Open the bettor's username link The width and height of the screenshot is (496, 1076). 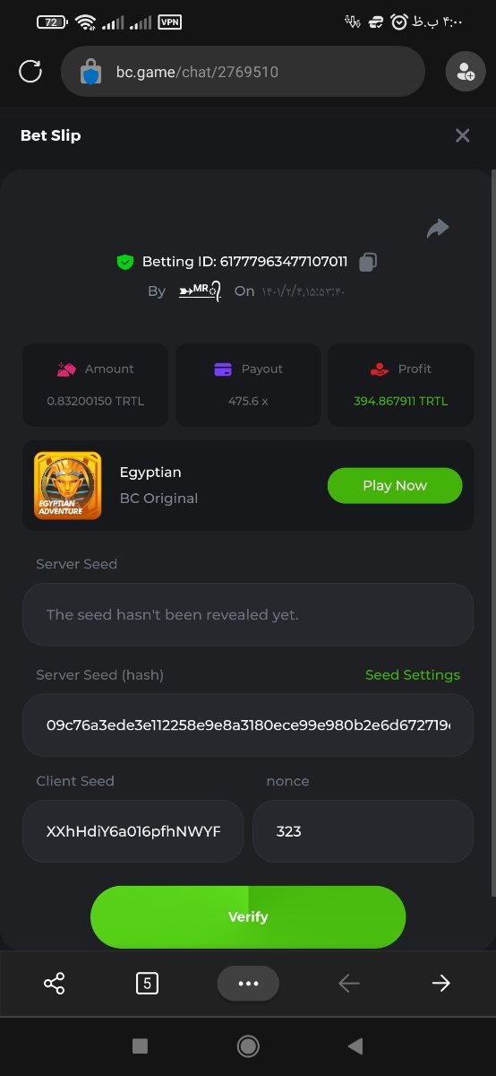coord(200,291)
